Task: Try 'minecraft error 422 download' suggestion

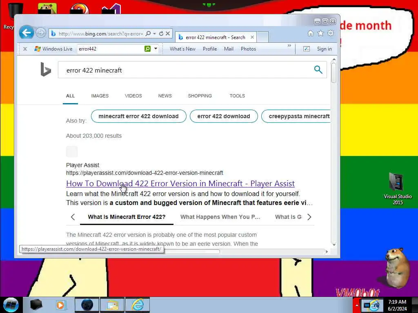Action: click(x=139, y=116)
